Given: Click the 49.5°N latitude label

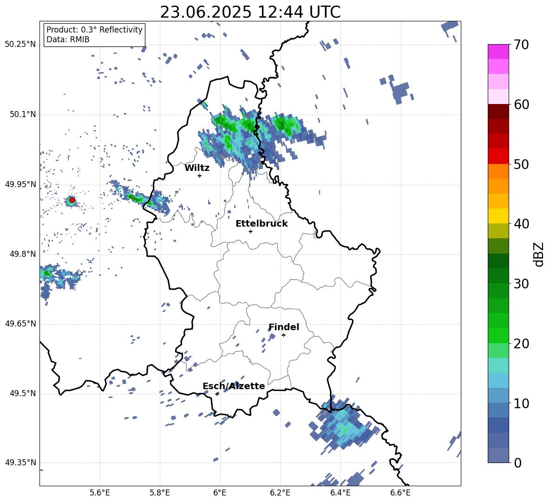Looking at the screenshot, I should click(x=24, y=393).
